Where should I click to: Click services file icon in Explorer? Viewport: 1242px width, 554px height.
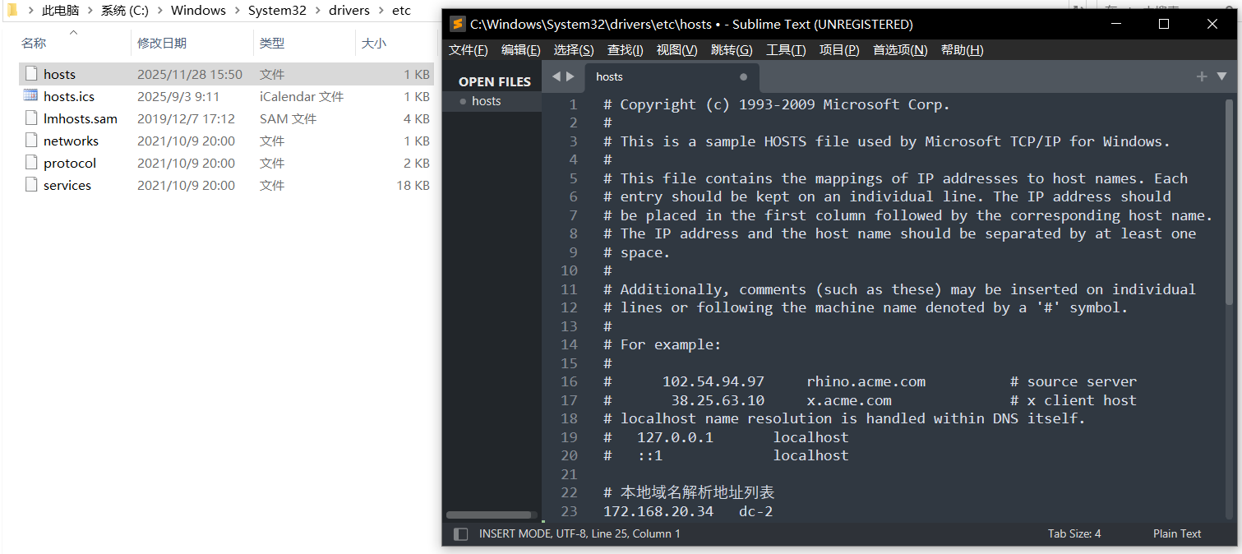click(x=31, y=185)
